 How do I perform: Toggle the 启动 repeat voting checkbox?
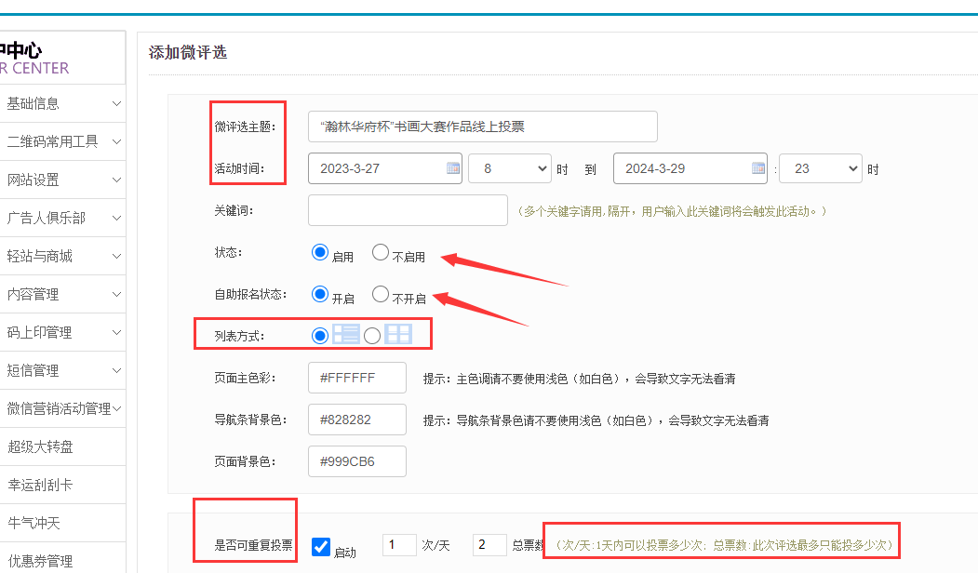pos(321,547)
